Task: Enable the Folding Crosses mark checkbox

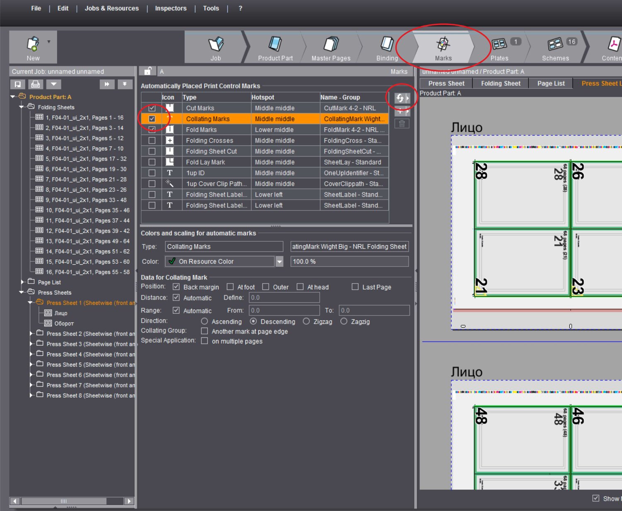Action: 152,141
